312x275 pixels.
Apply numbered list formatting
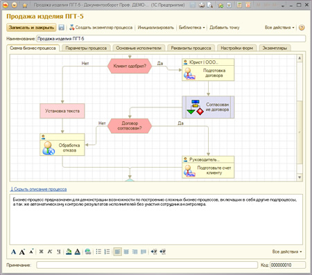click(107, 251)
